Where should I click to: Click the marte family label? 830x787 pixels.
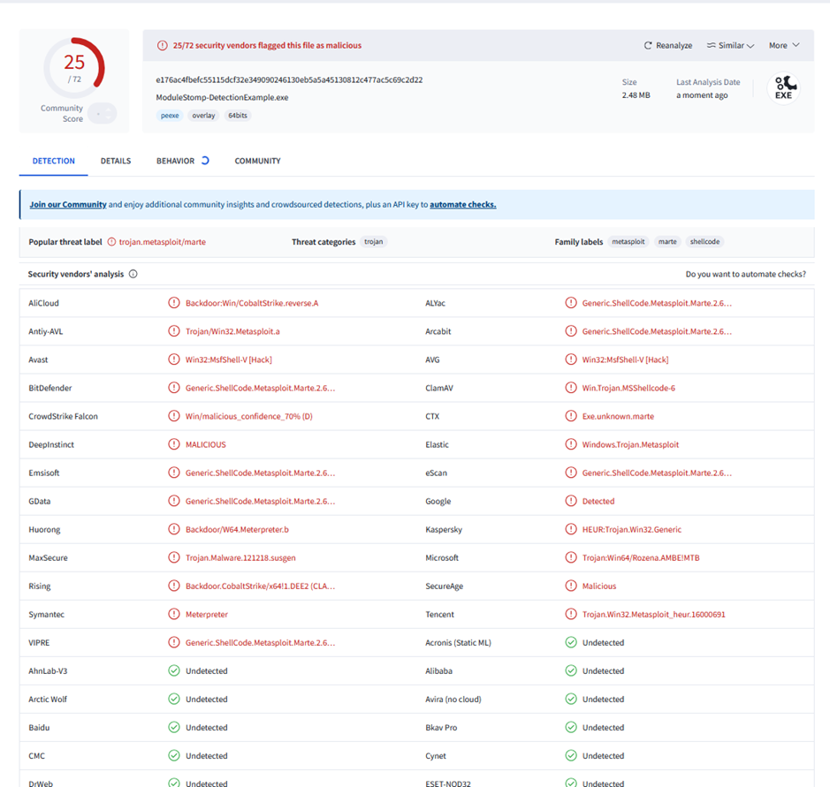(x=667, y=242)
